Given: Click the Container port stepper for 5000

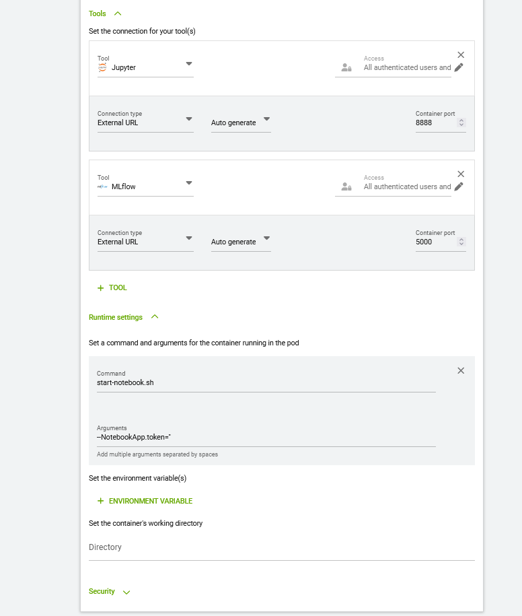Looking at the screenshot, I should pos(461,242).
